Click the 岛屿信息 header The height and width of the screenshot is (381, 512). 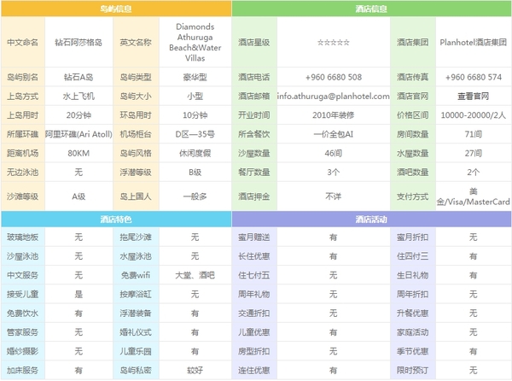[x=116, y=9]
